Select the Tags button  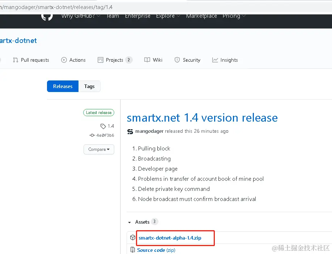pos(89,86)
